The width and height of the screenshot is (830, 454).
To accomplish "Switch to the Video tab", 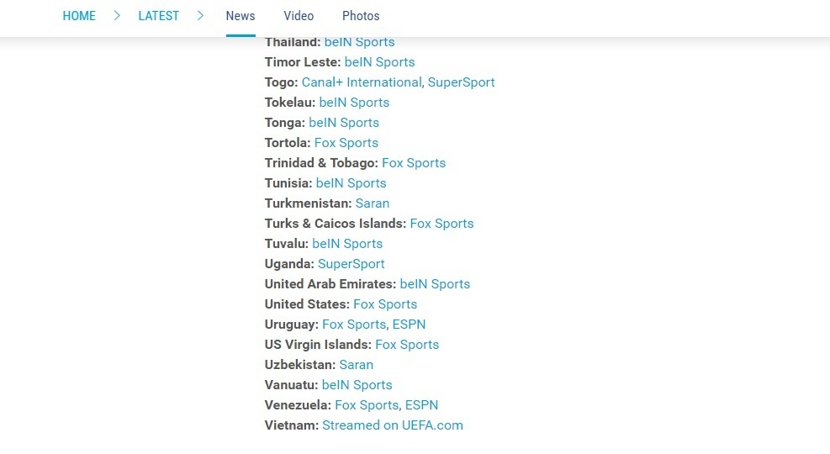I will point(299,16).
